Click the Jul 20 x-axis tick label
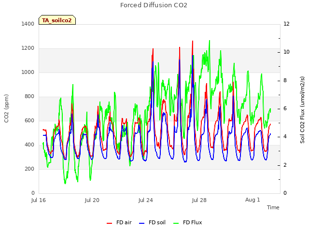 [x=92, y=200]
